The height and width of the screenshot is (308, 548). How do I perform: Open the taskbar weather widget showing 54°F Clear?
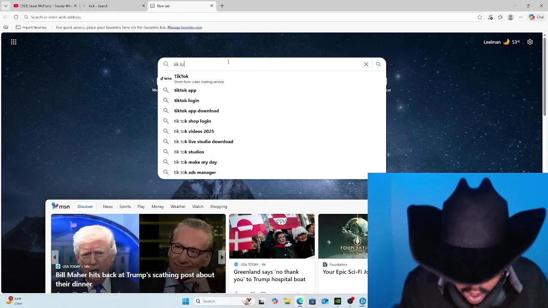14,301
